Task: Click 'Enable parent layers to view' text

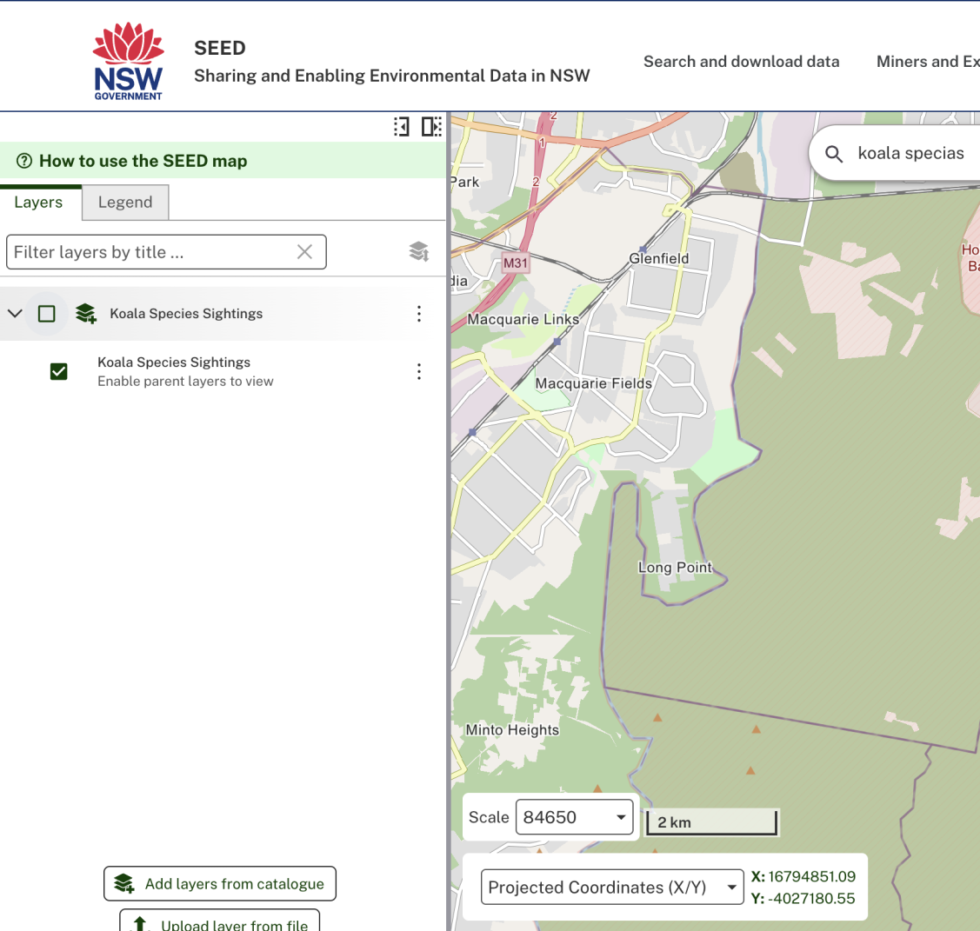Action: click(x=185, y=381)
